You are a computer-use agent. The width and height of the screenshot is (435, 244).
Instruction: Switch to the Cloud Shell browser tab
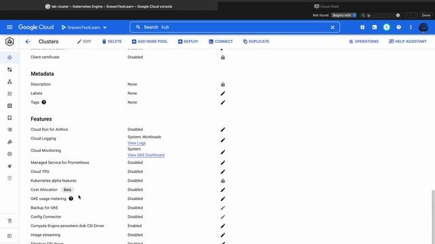click(x=326, y=6)
